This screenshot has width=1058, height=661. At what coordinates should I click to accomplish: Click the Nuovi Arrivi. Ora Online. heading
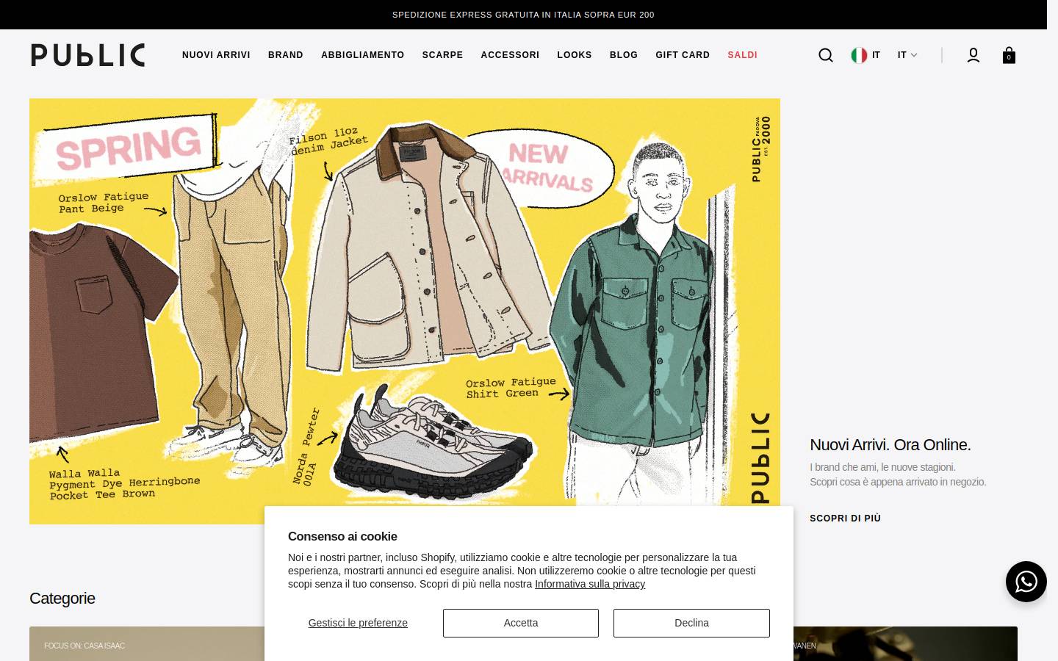point(890,445)
